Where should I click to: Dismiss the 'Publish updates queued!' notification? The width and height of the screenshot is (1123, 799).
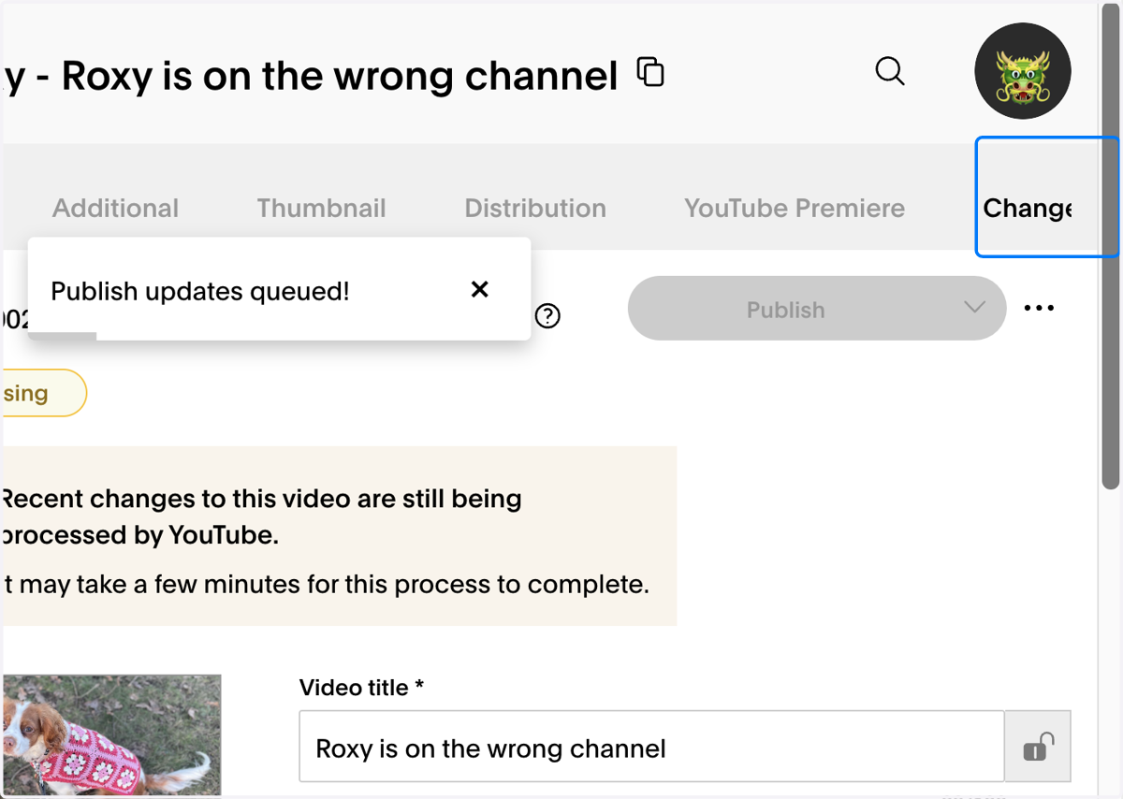click(480, 289)
